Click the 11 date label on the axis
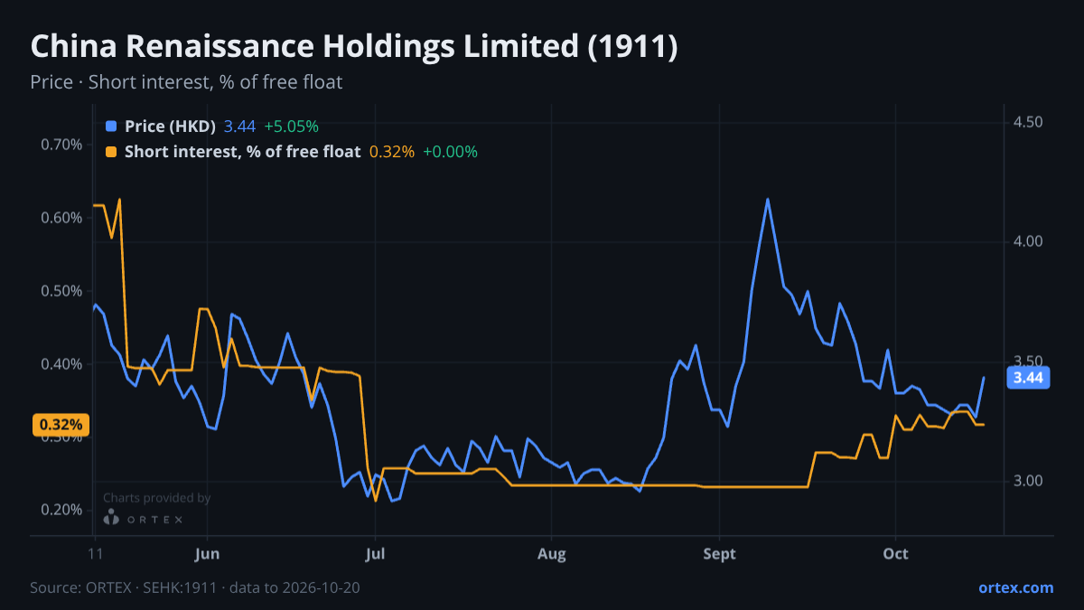Screen dimensions: 1084x610 (94, 554)
